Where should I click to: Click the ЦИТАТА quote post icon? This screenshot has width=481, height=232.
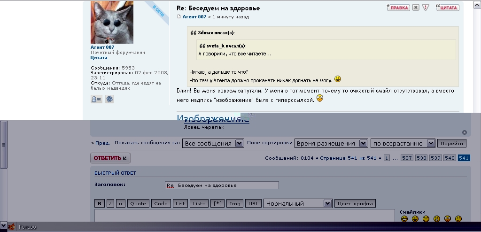(x=448, y=8)
